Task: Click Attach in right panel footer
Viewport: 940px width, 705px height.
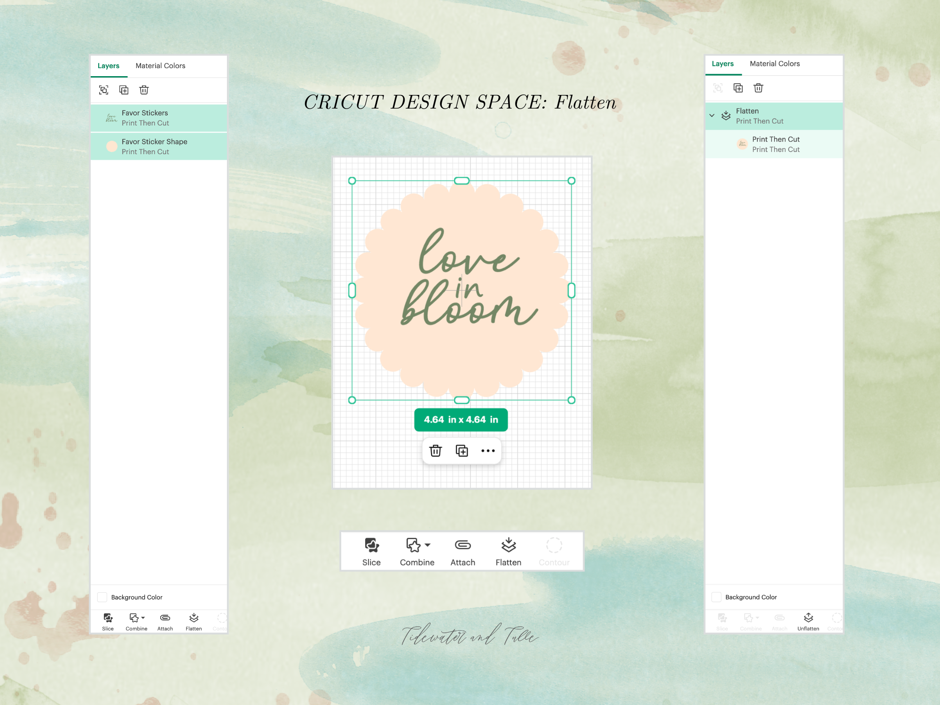Action: [780, 622]
